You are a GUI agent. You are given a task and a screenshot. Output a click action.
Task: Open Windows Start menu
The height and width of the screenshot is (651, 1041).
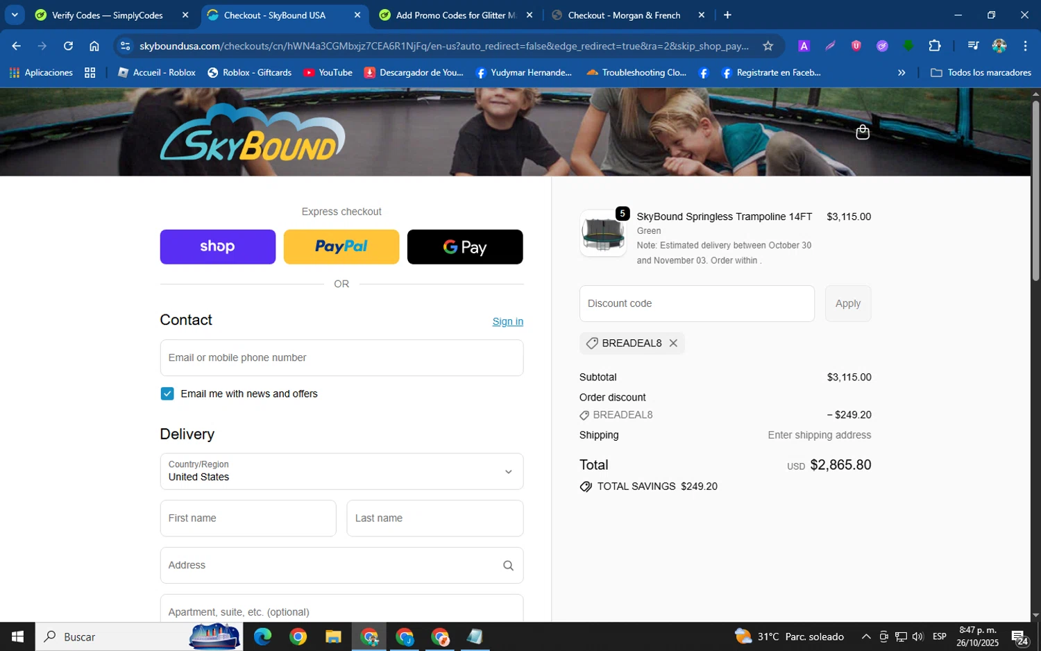(17, 636)
